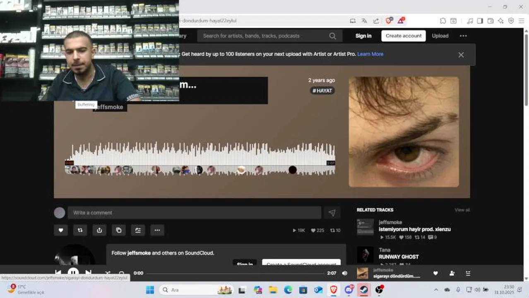Toggle the browser sidebar panel icon
The image size is (529, 298).
click(480, 21)
